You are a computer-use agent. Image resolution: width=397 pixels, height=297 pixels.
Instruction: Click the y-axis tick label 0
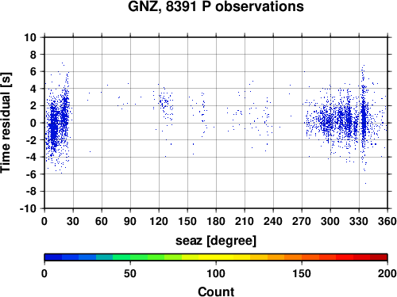coord(33,123)
